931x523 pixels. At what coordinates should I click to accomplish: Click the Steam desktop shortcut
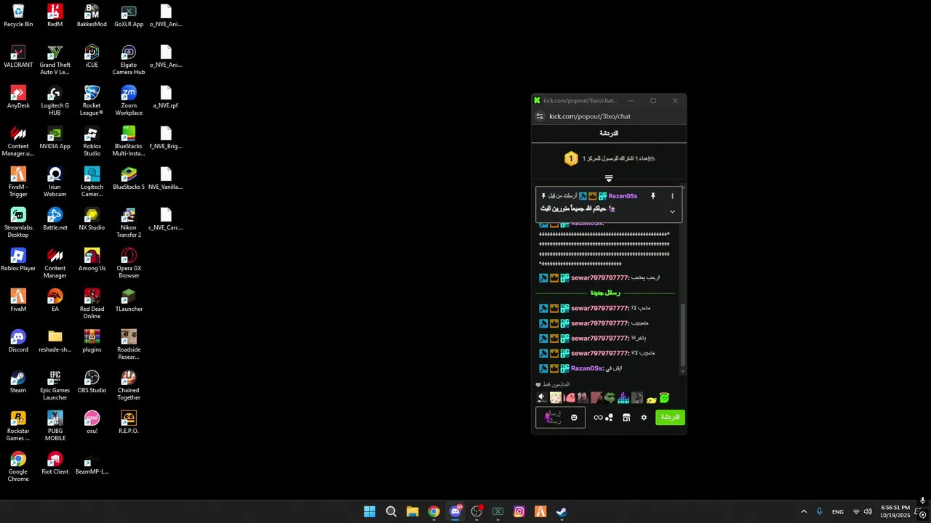coord(18,381)
